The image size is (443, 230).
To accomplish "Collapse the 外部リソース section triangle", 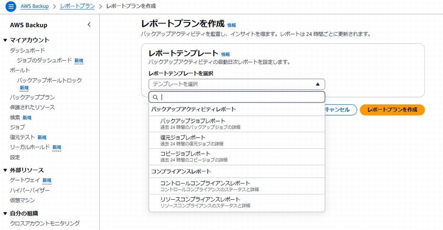I will pos(5,170).
